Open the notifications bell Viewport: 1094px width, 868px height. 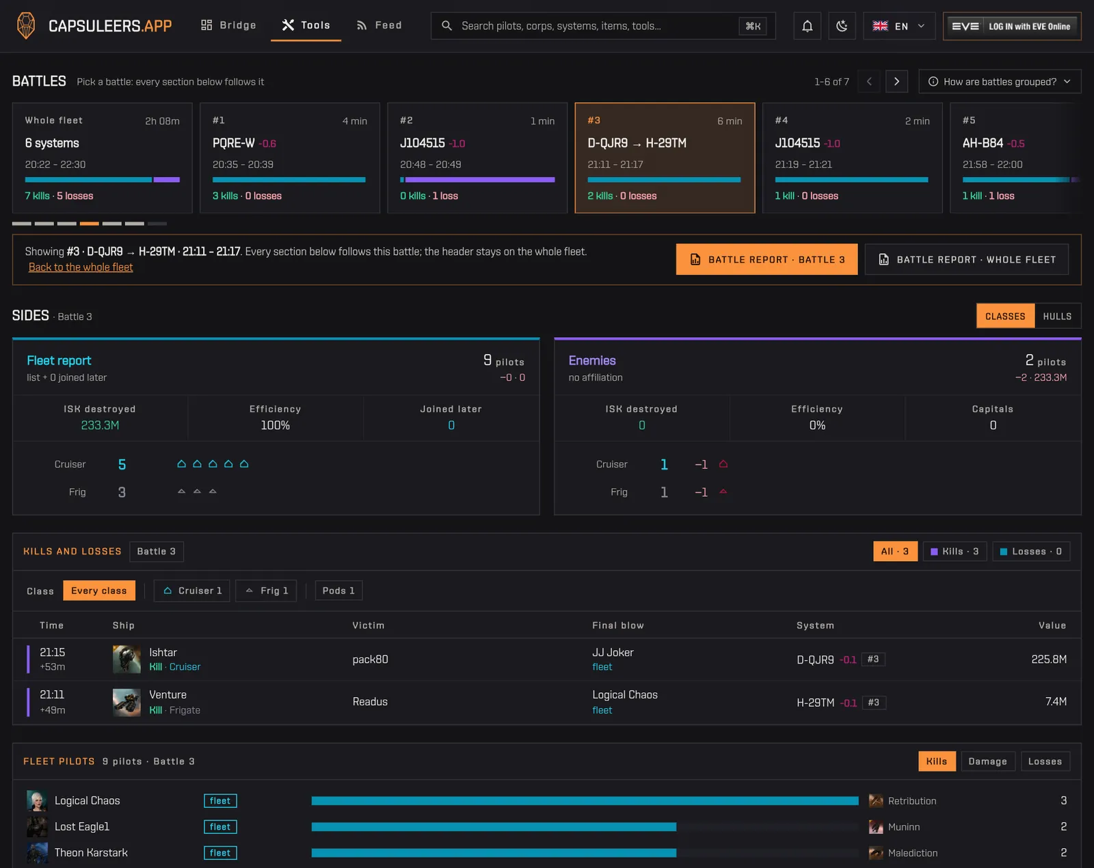tap(808, 26)
